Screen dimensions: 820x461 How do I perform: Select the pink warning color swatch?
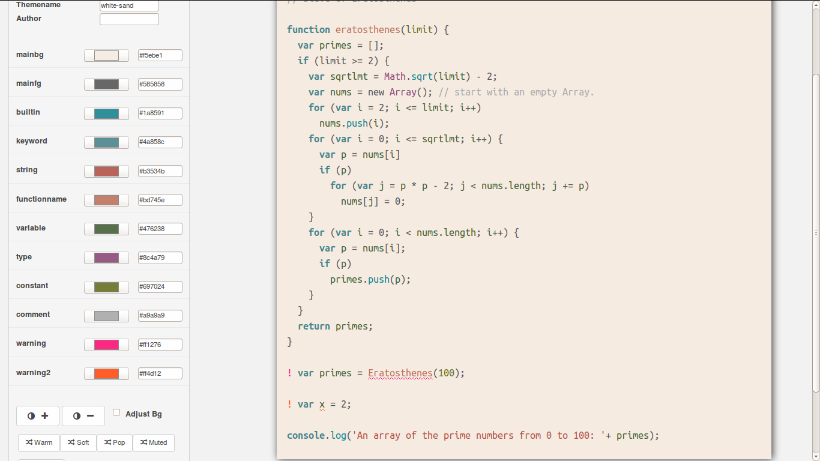[106, 345]
